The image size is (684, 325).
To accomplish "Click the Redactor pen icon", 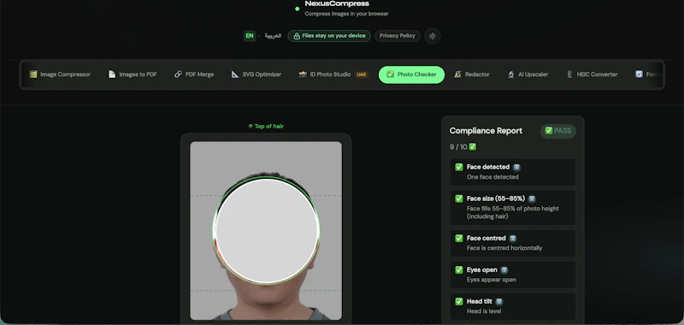I will [457, 74].
